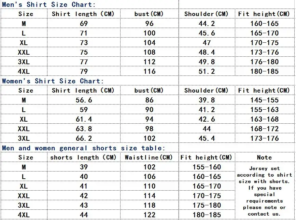The width and height of the screenshot is (296, 220).
Task: Select the women's bust value 102
Action: tap(150, 138)
